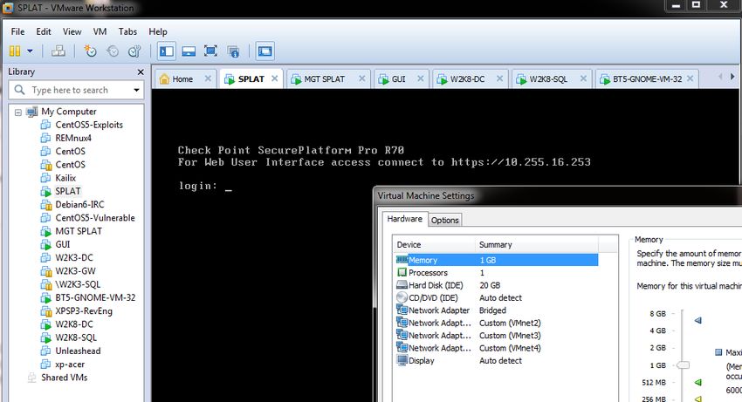Collapse the My Computer tree node
Image resolution: width=742 pixels, height=402 pixels.
click(18, 112)
